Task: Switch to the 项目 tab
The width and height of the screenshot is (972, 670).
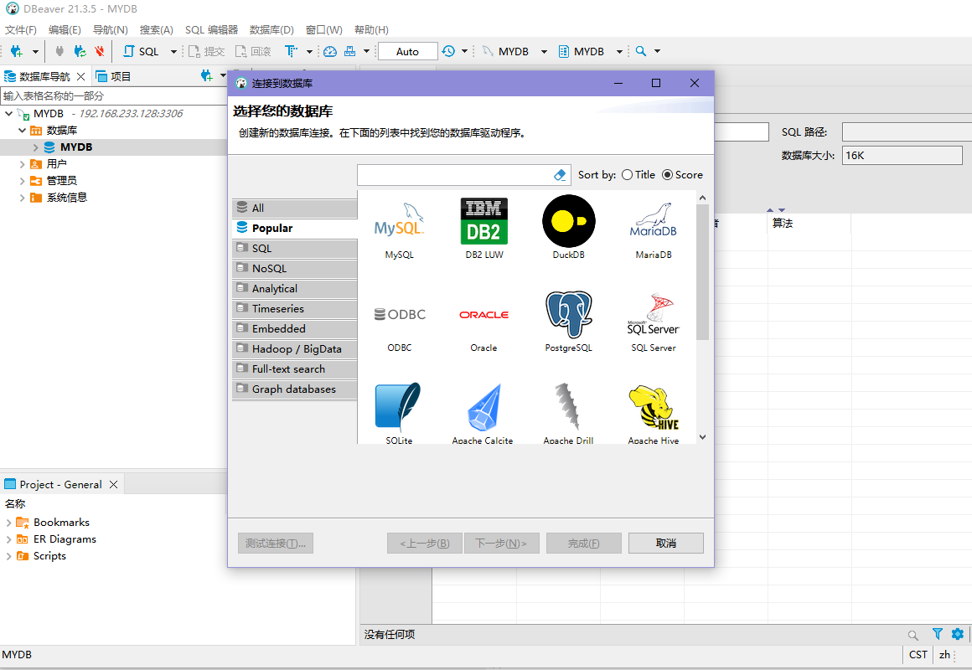Action: point(113,76)
